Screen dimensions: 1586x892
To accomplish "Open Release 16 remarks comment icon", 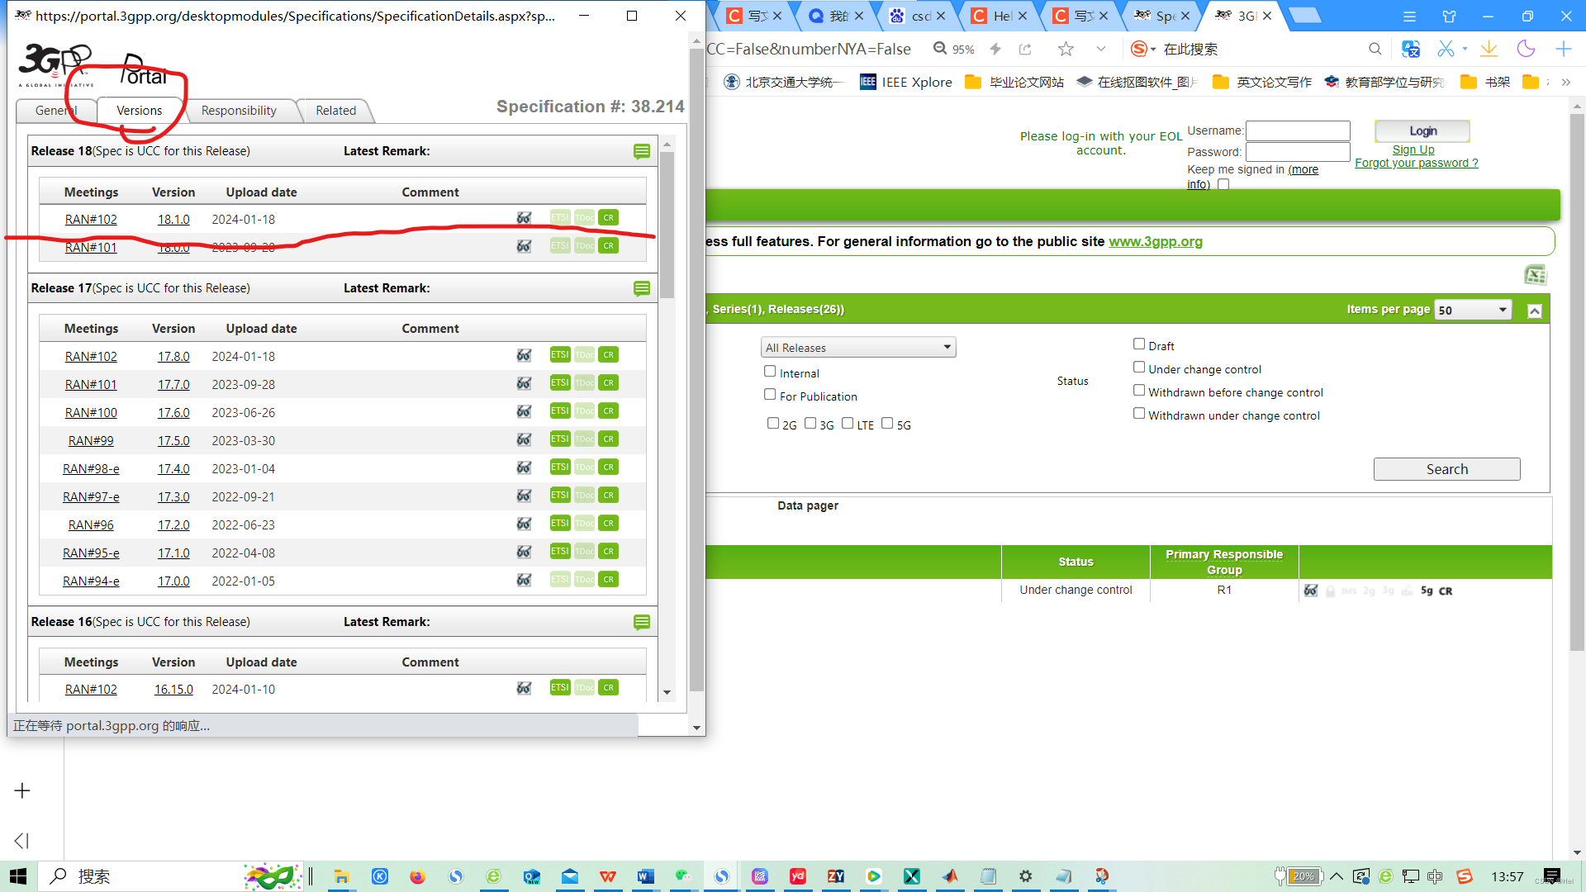I will point(642,622).
